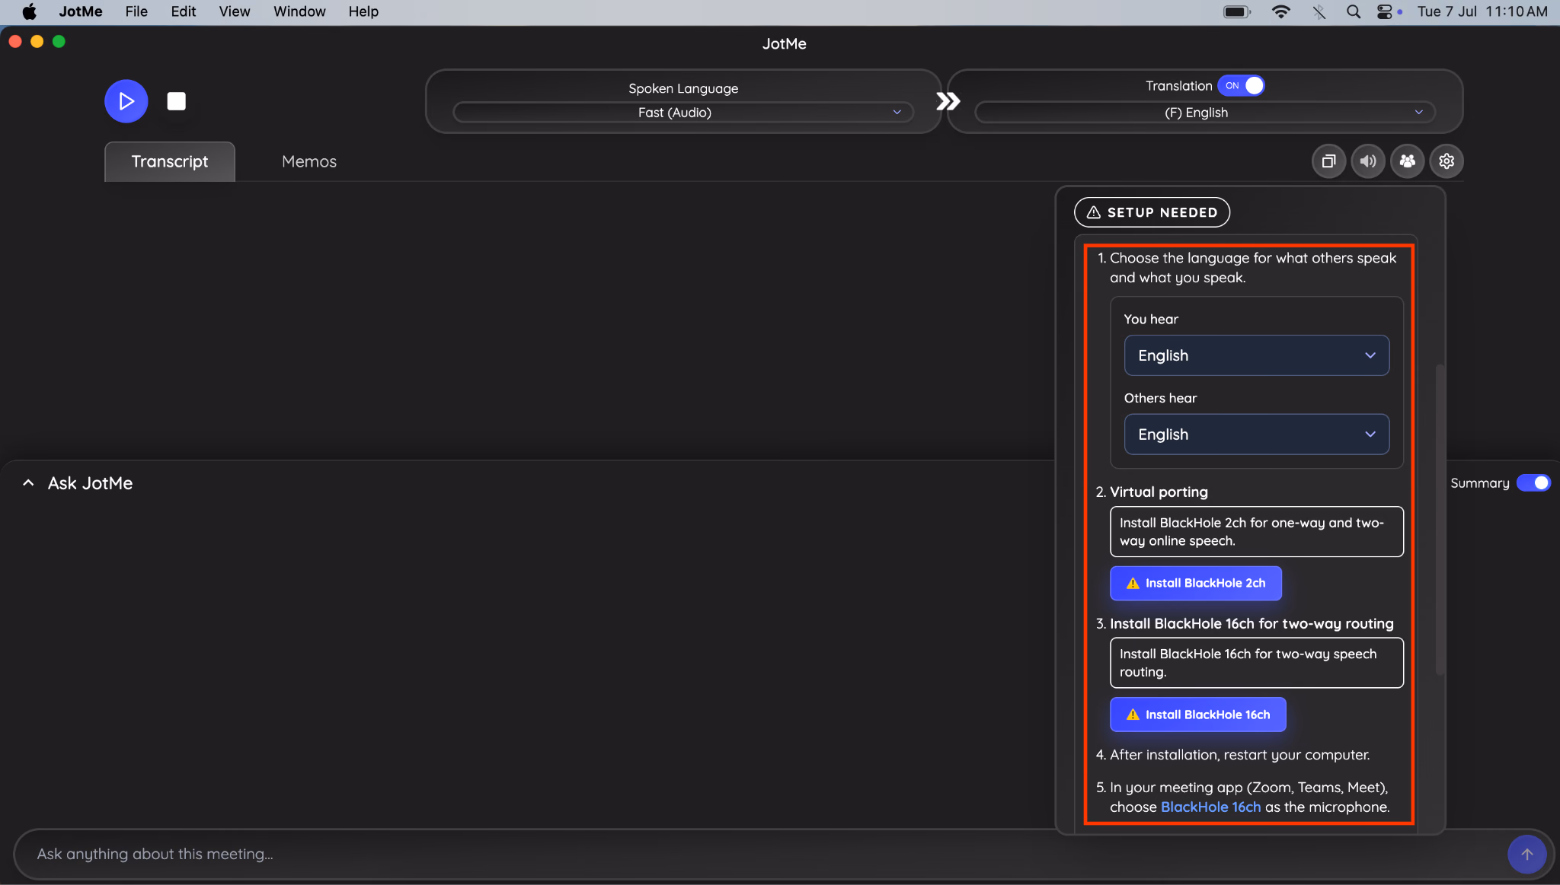Screen dimensions: 1560x885
Task: Open the Spoken Language Fast (Audio) dropdown
Action: (x=682, y=113)
